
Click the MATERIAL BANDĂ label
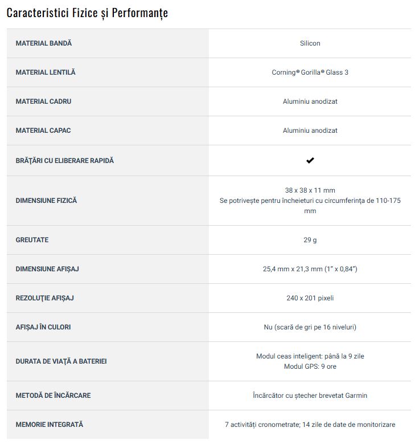(x=44, y=43)
